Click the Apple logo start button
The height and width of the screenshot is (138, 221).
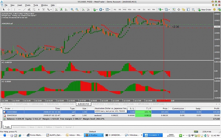pyautogui.click(x=5, y=135)
